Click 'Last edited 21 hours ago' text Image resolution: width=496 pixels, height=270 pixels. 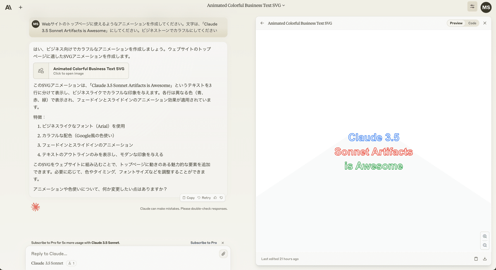(280, 259)
